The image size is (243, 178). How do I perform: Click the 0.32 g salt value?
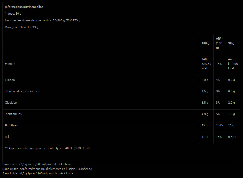[x=232, y=137]
